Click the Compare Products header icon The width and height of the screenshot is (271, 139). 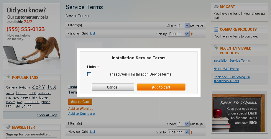coord(216,30)
